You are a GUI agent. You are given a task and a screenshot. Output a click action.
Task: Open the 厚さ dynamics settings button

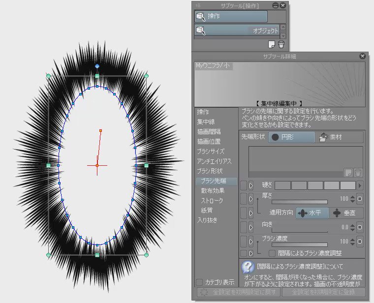tap(360, 199)
